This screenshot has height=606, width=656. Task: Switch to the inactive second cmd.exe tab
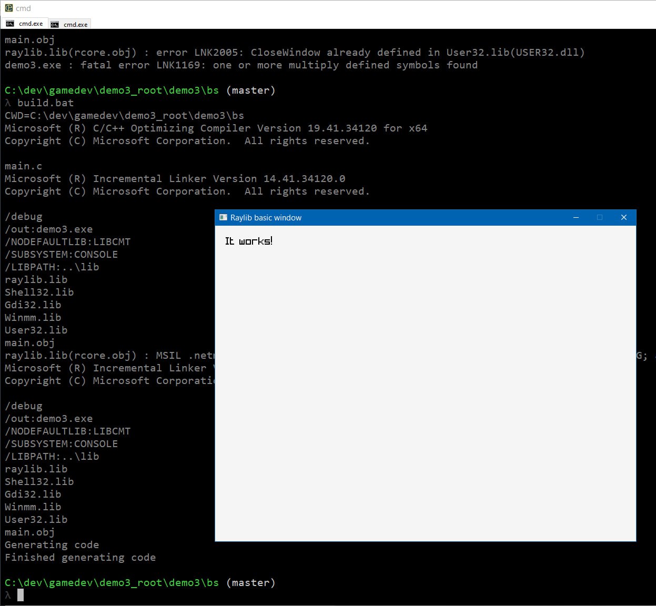pos(69,24)
